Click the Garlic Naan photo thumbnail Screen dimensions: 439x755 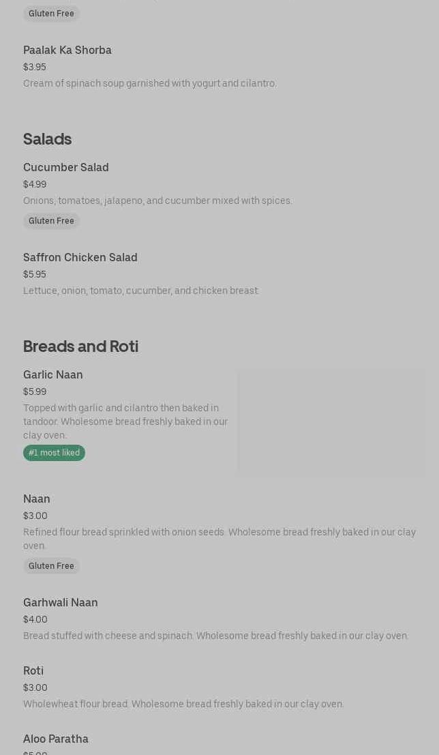pos(331,422)
